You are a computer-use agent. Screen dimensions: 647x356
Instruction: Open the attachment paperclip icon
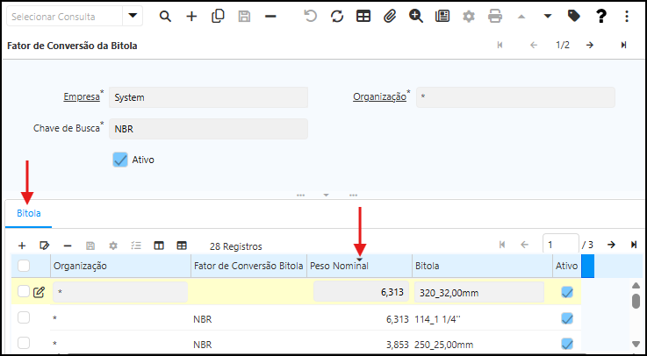390,17
